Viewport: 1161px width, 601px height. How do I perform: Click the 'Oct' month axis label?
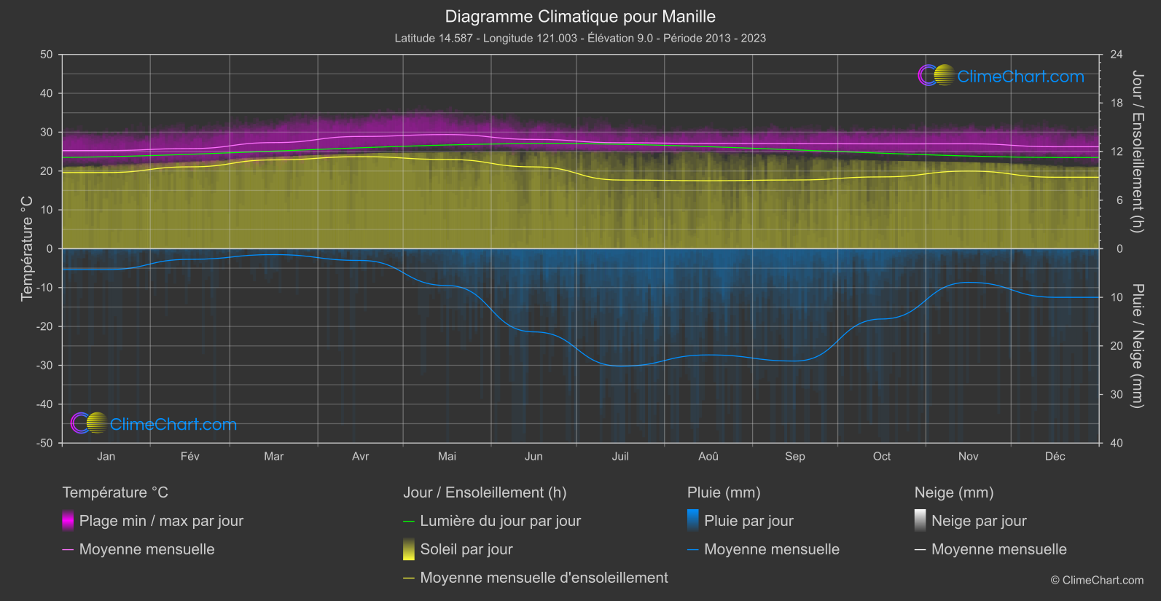[x=882, y=456]
